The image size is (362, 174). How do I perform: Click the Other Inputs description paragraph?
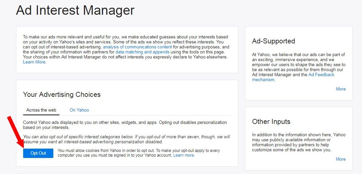coord(299,142)
